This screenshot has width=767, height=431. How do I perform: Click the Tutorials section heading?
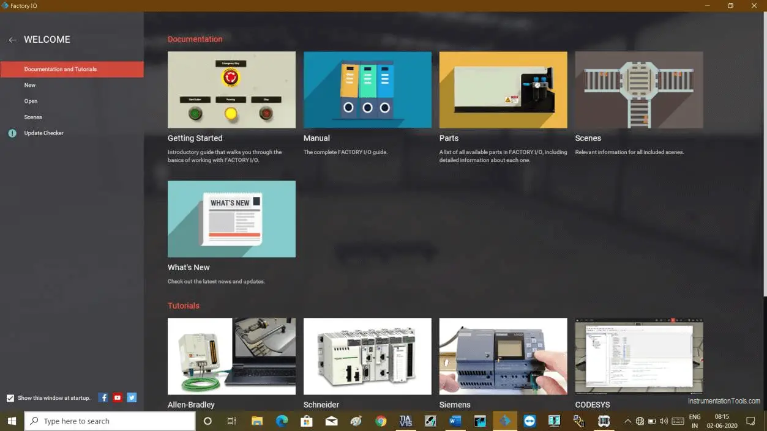click(x=184, y=306)
